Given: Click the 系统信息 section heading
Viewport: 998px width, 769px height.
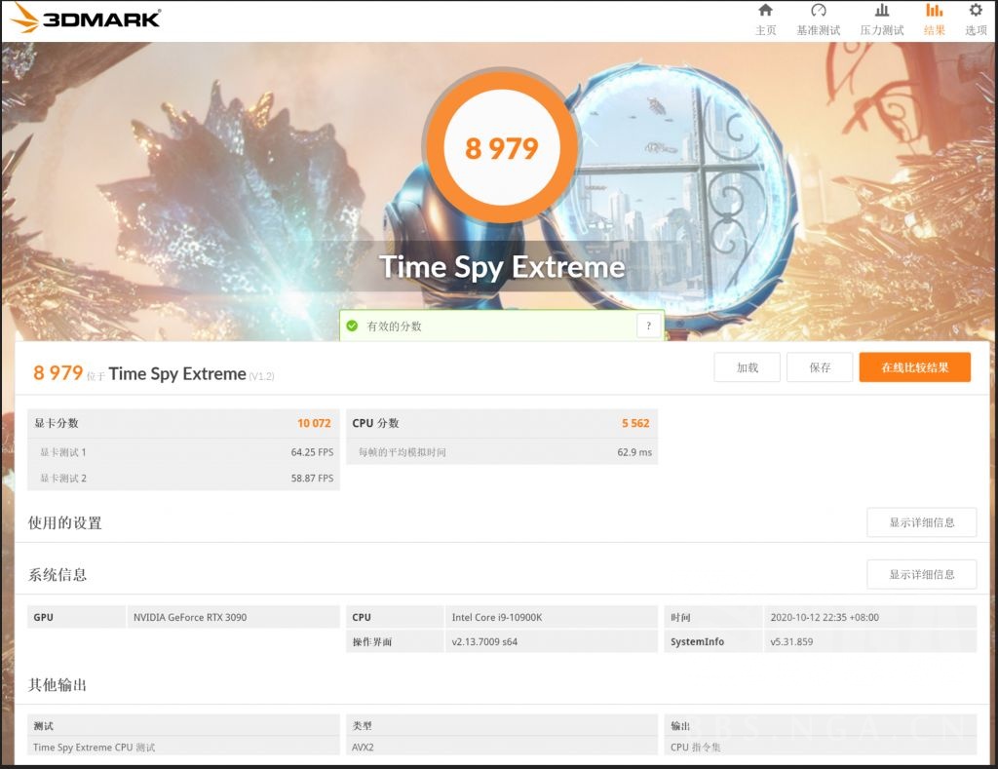Looking at the screenshot, I should click(x=58, y=575).
